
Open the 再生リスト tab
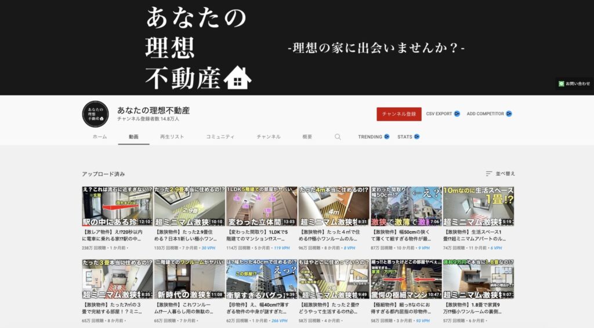coord(172,137)
